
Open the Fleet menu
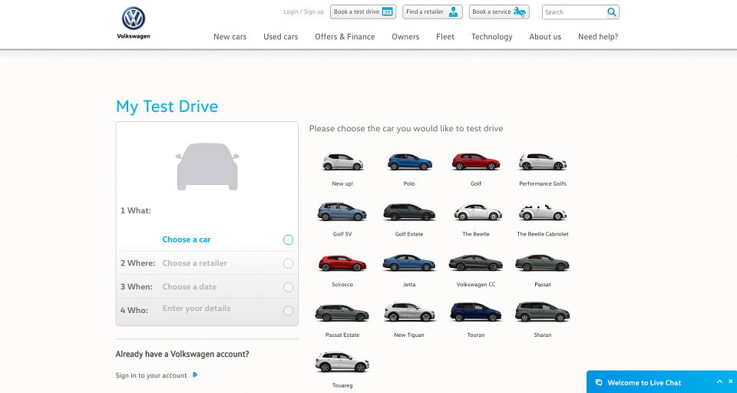click(x=445, y=37)
